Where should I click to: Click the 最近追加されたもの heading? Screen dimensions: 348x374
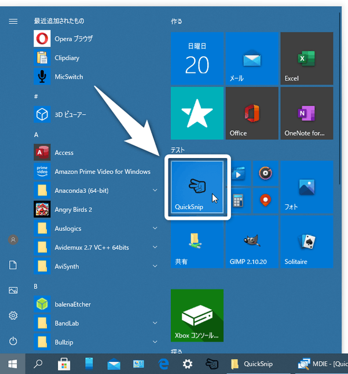coord(59,21)
